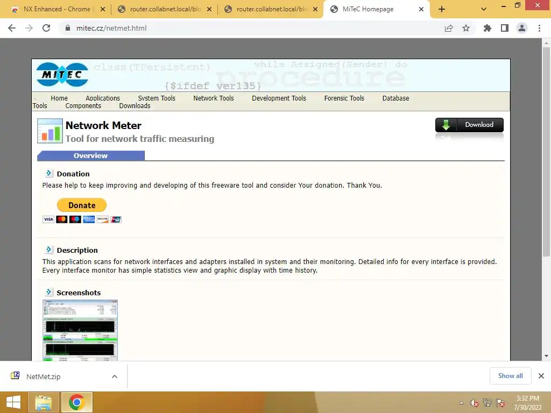Open the System Tools menu
Viewport: 551px width, 413px height.
click(157, 98)
